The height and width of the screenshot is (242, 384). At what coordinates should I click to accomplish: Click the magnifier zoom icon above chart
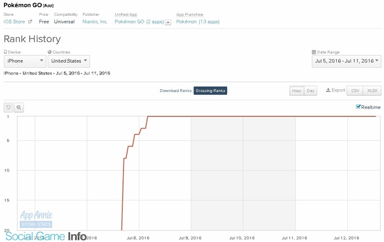19,107
